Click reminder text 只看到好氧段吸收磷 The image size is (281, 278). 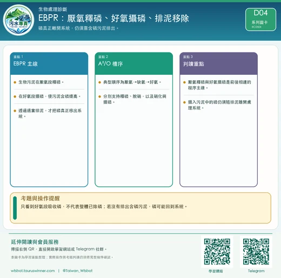tap(104, 206)
